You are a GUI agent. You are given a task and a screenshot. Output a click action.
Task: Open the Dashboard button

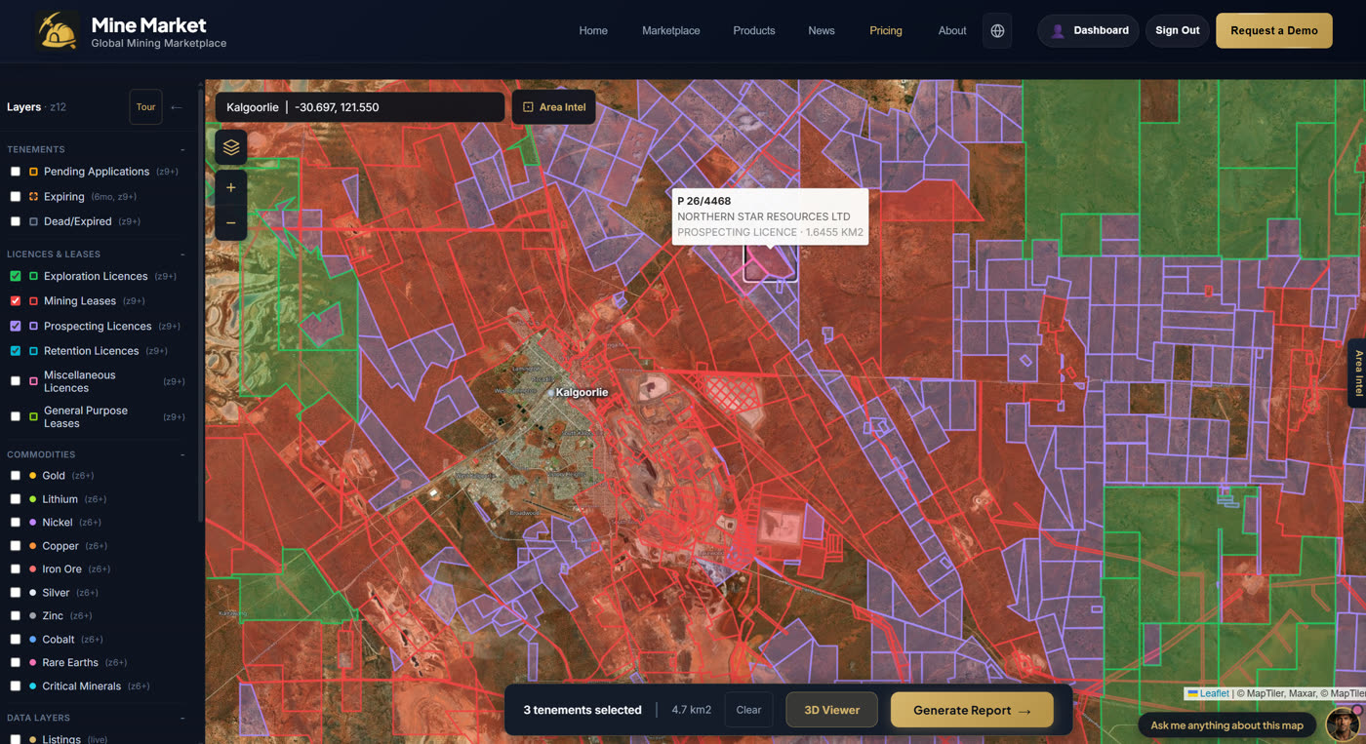[1089, 30]
